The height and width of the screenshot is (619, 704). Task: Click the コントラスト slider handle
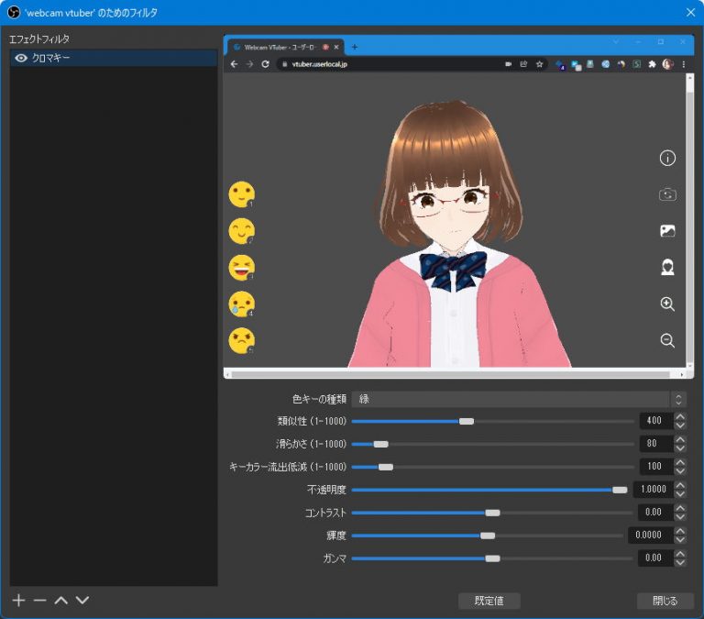pyautogui.click(x=492, y=513)
